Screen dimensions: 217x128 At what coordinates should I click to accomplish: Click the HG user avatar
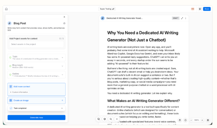[193, 9]
